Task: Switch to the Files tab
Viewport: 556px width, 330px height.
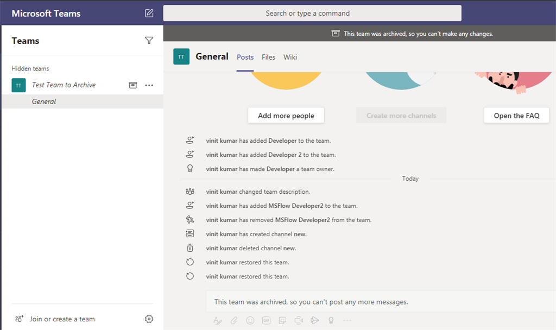Action: [x=268, y=57]
